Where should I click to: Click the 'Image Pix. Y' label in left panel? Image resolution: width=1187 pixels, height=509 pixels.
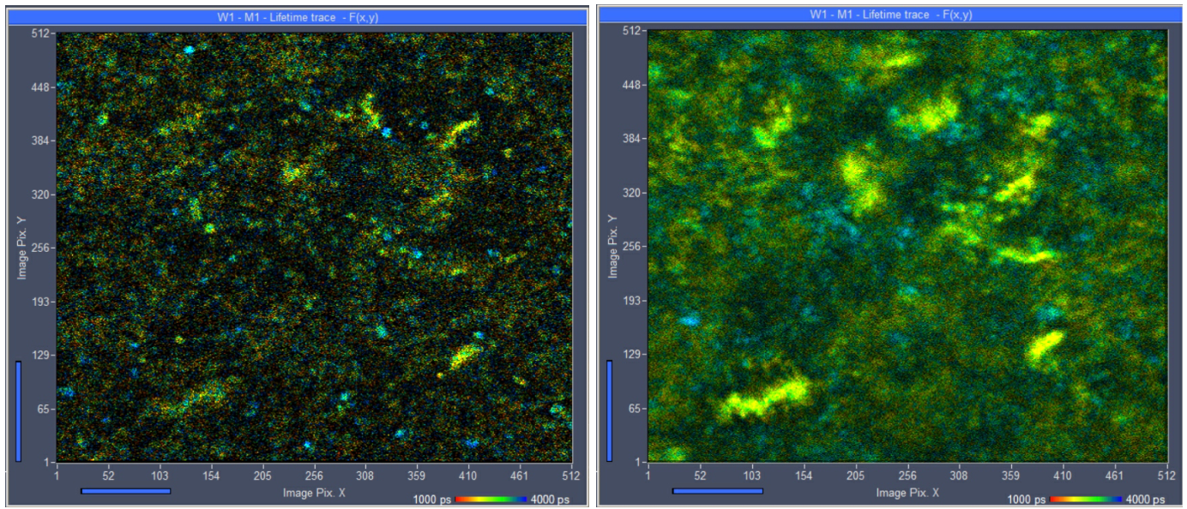coord(22,248)
